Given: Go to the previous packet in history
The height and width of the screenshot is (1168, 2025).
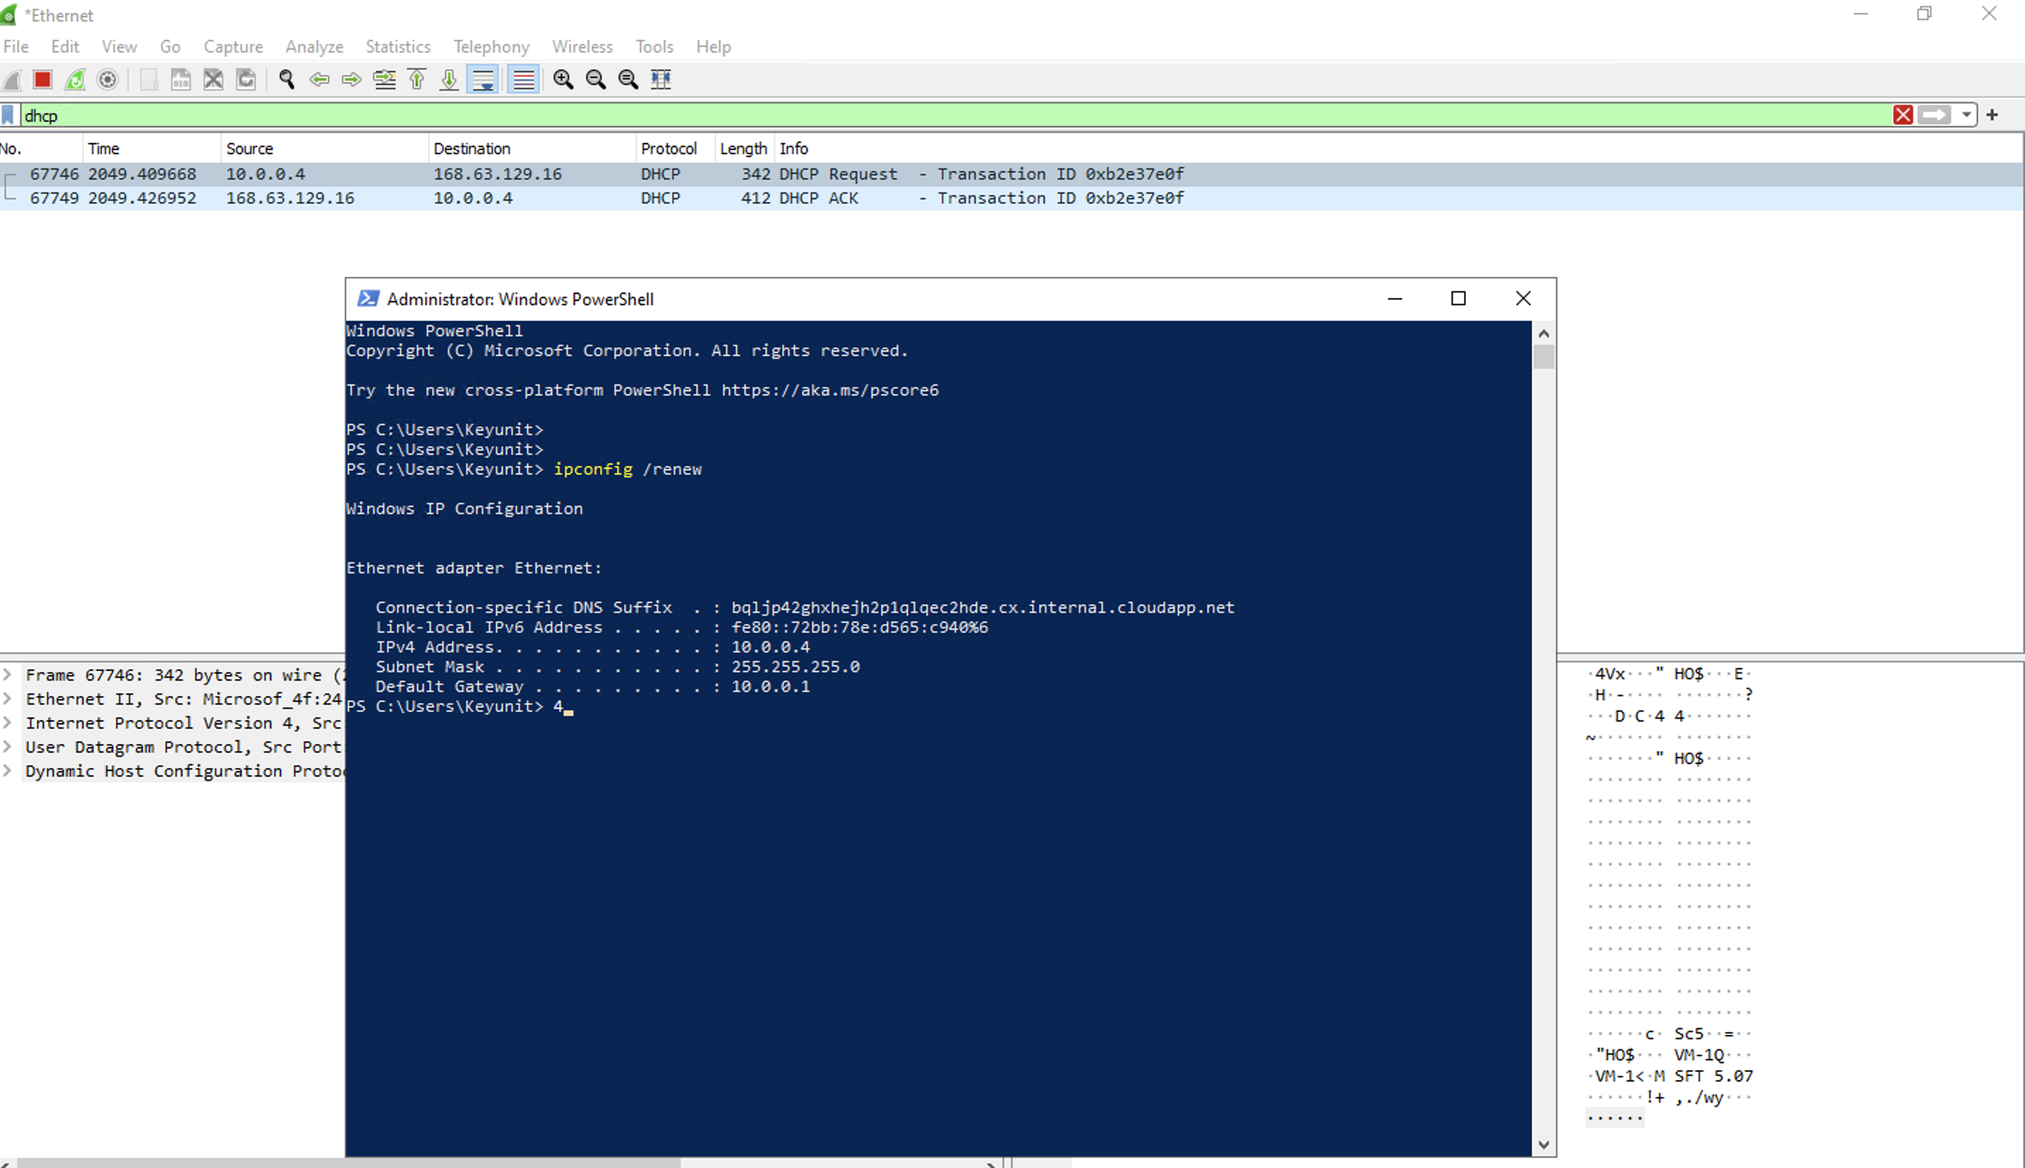Looking at the screenshot, I should point(319,79).
